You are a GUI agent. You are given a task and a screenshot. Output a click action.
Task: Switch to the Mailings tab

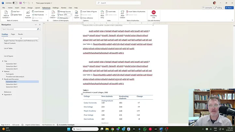(55, 8)
